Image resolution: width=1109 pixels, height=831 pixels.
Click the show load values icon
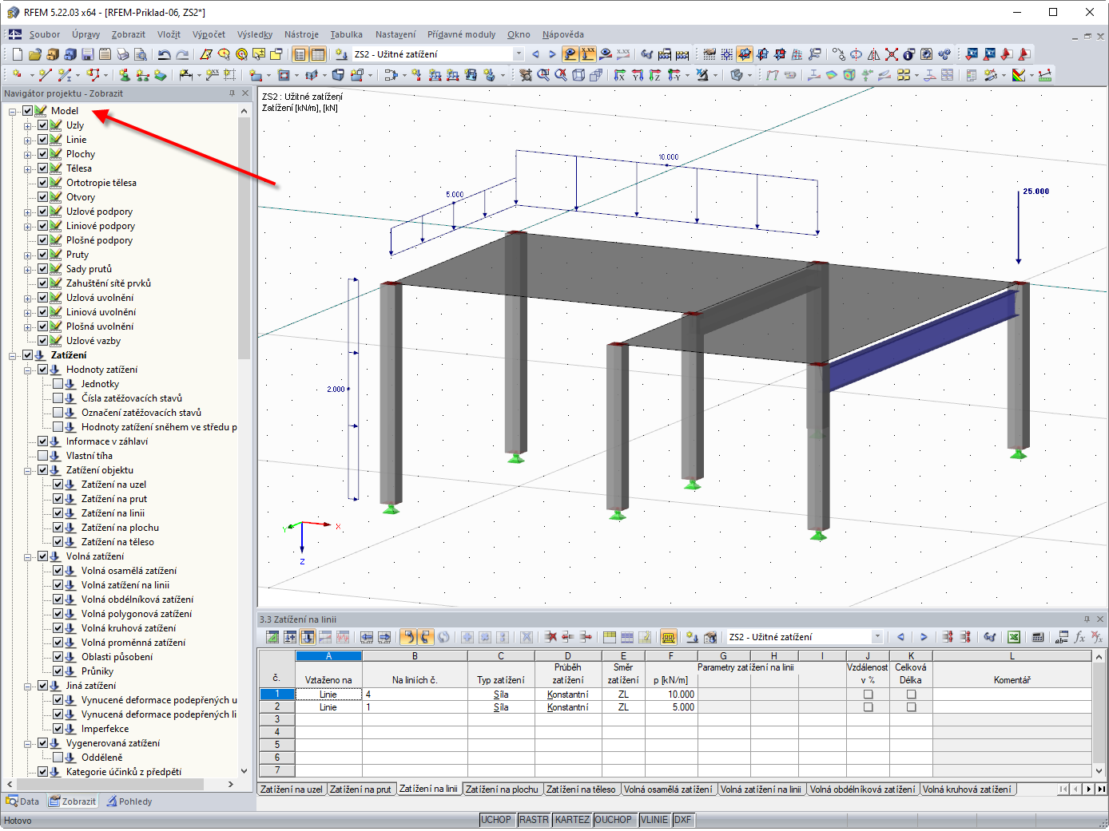588,54
